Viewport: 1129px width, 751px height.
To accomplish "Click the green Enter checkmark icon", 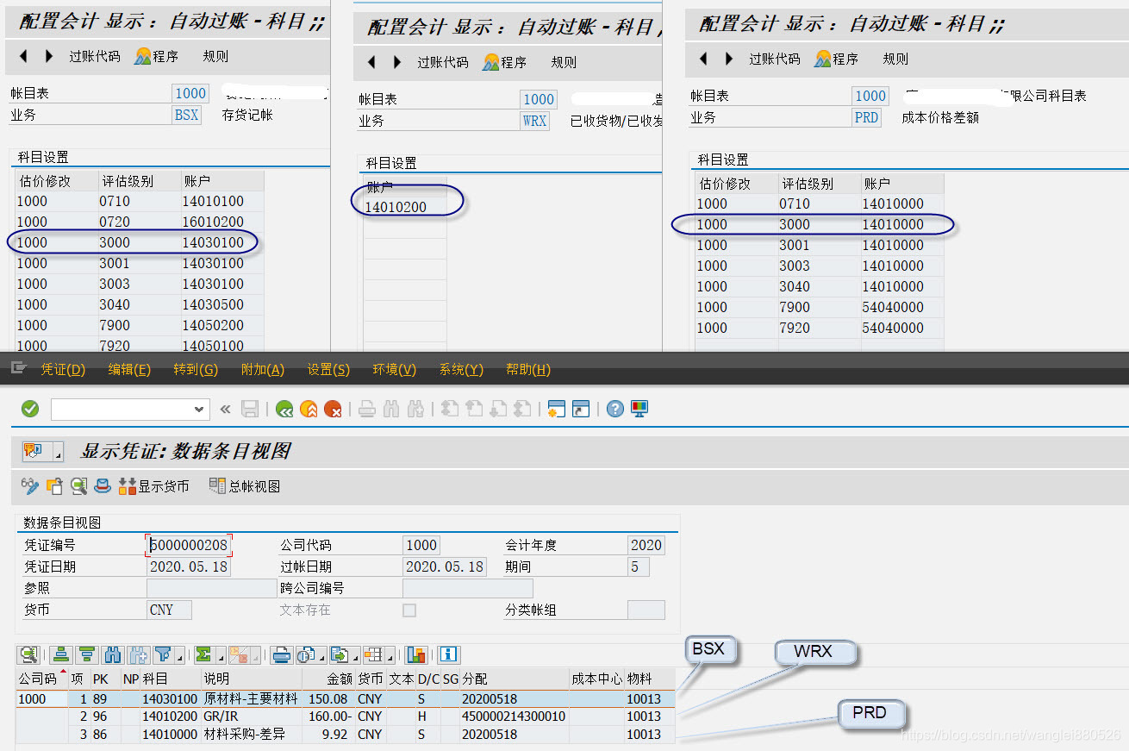I will (30, 409).
